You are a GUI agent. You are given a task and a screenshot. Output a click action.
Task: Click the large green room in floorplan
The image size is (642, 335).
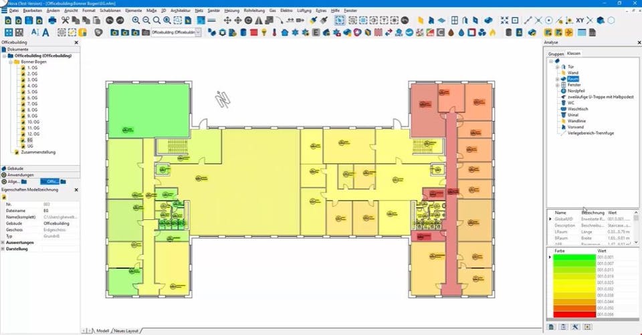pyautogui.click(x=148, y=110)
